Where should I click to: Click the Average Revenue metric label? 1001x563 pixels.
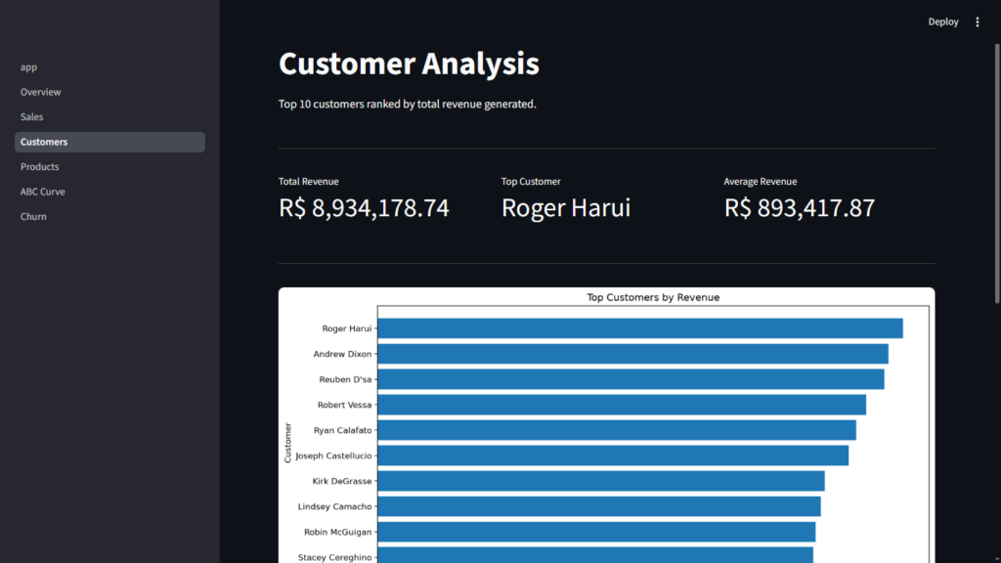[x=760, y=181]
